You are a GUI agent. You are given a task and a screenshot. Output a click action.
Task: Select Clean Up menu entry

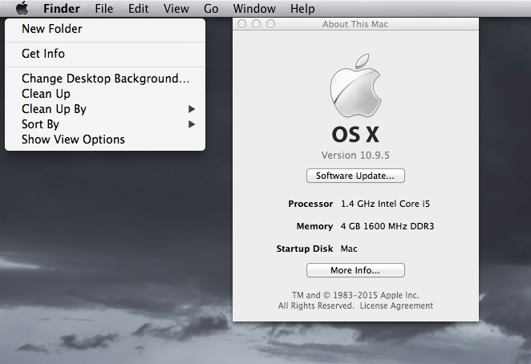click(105, 94)
